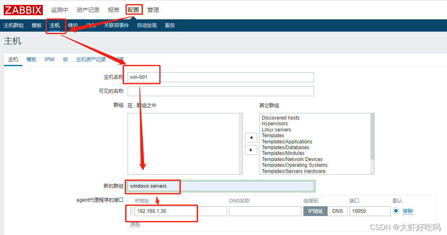Click the 新的群组 field
The width and height of the screenshot is (447, 235).
click(x=221, y=186)
